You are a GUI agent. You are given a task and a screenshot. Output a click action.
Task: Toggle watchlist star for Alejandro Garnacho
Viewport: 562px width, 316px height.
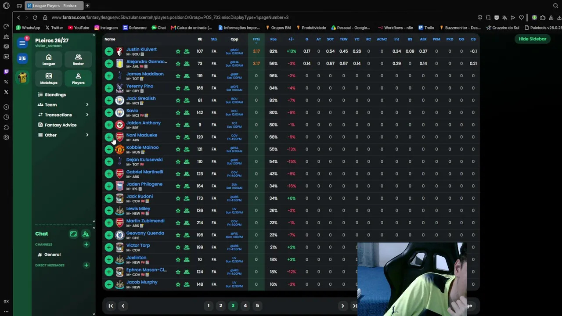coord(178,64)
